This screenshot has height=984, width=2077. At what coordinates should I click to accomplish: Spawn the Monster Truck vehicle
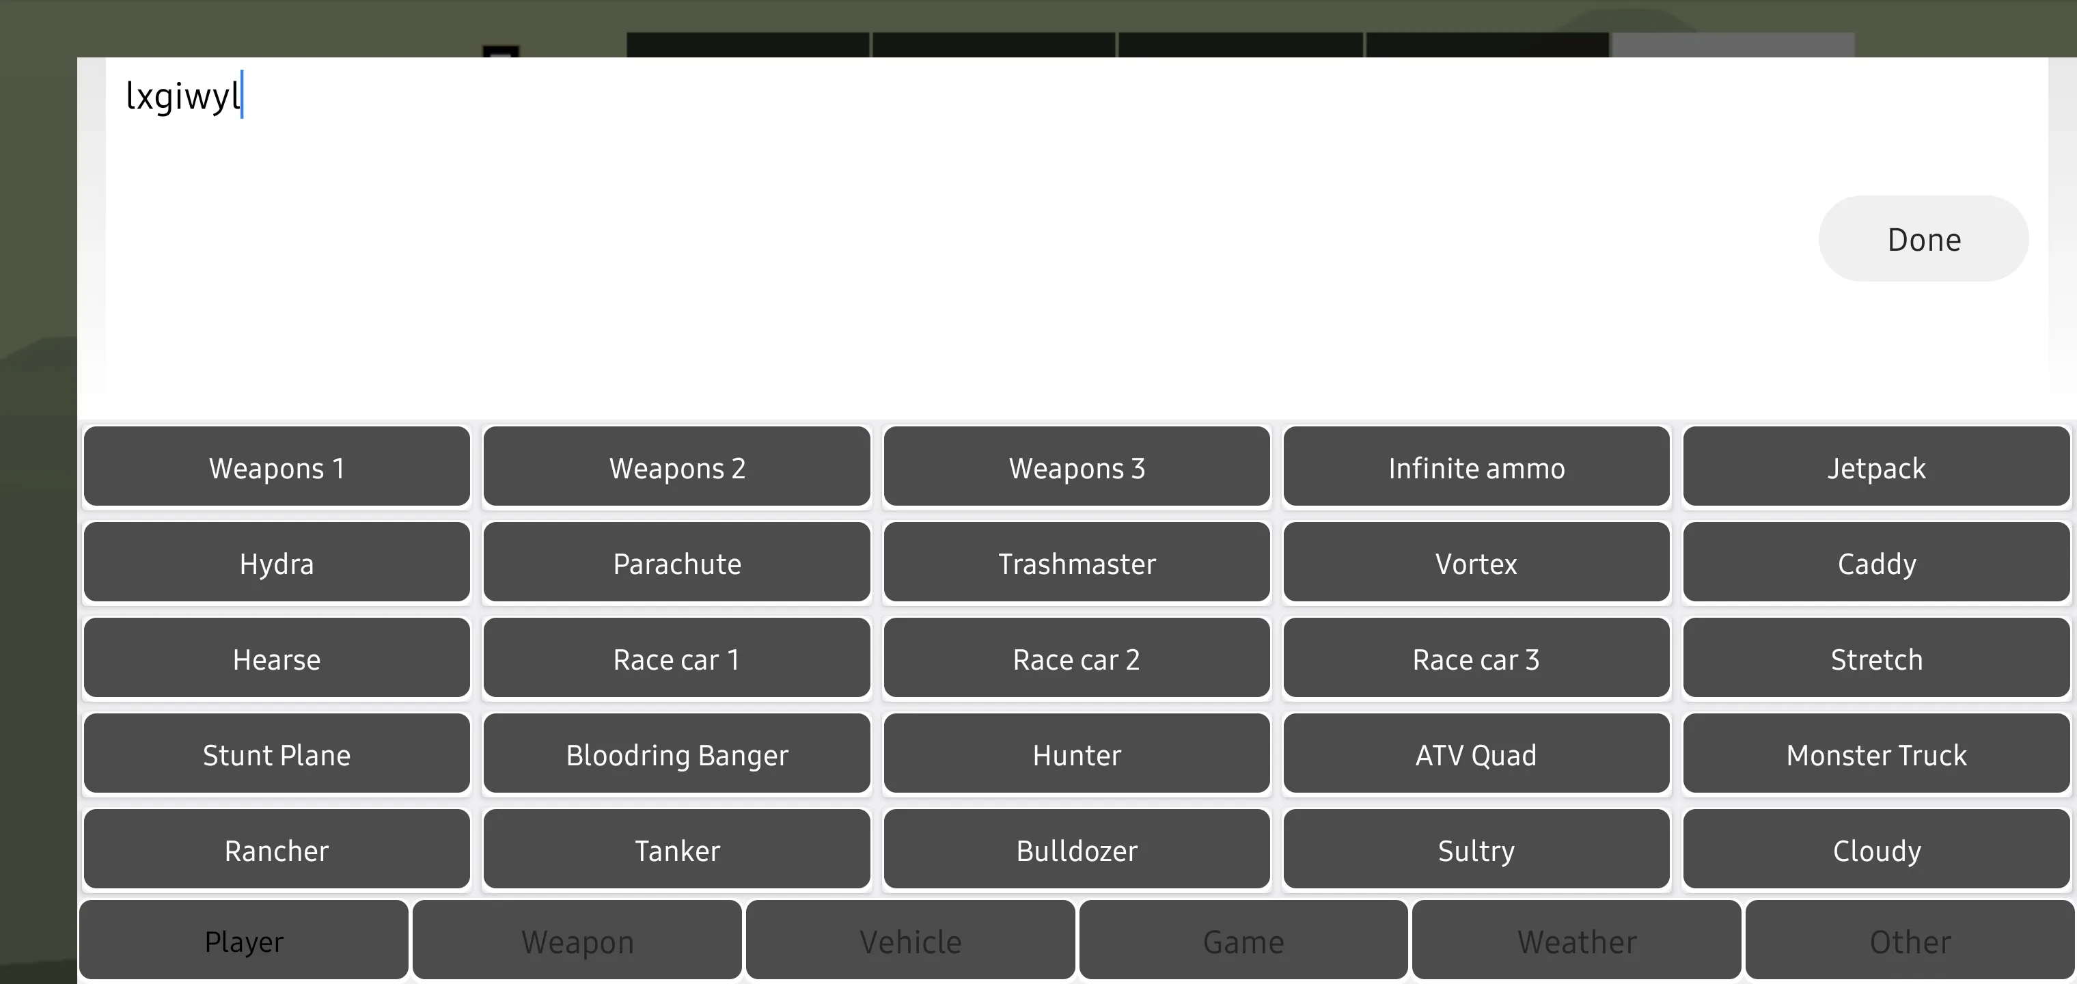pos(1875,754)
